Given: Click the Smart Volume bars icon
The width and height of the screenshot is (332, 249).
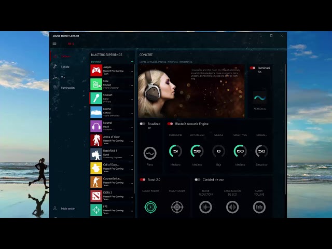Looking at the screenshot, I should coord(259,207).
